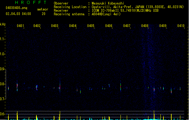Click the 0404 time marker
The image size is (189, 120).
click(x=73, y=26)
